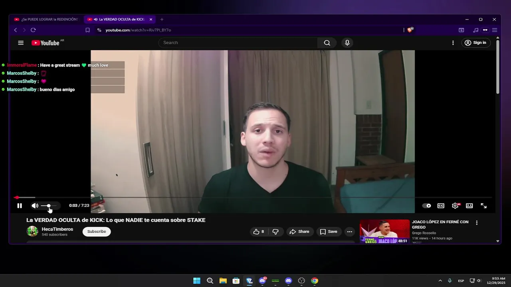511x287 pixels.
Task: Open options menu for Joaco López video
Action: [477, 223]
